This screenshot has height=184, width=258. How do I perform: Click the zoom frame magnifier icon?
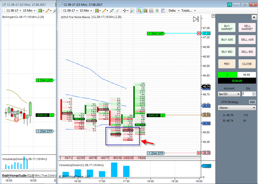tap(132, 11)
